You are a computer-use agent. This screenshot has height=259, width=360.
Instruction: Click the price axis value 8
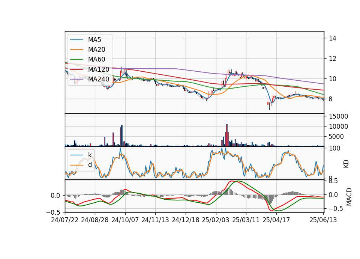pyautogui.click(x=331, y=99)
